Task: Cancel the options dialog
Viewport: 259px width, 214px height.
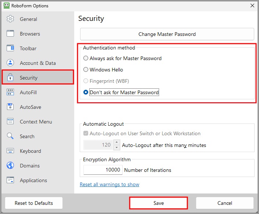Action: (224, 203)
